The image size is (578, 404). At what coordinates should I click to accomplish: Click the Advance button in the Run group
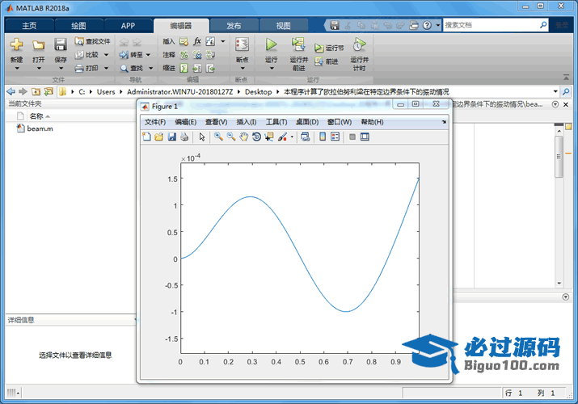(x=327, y=61)
